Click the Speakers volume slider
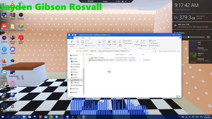212x119 pixels. (193, 37)
